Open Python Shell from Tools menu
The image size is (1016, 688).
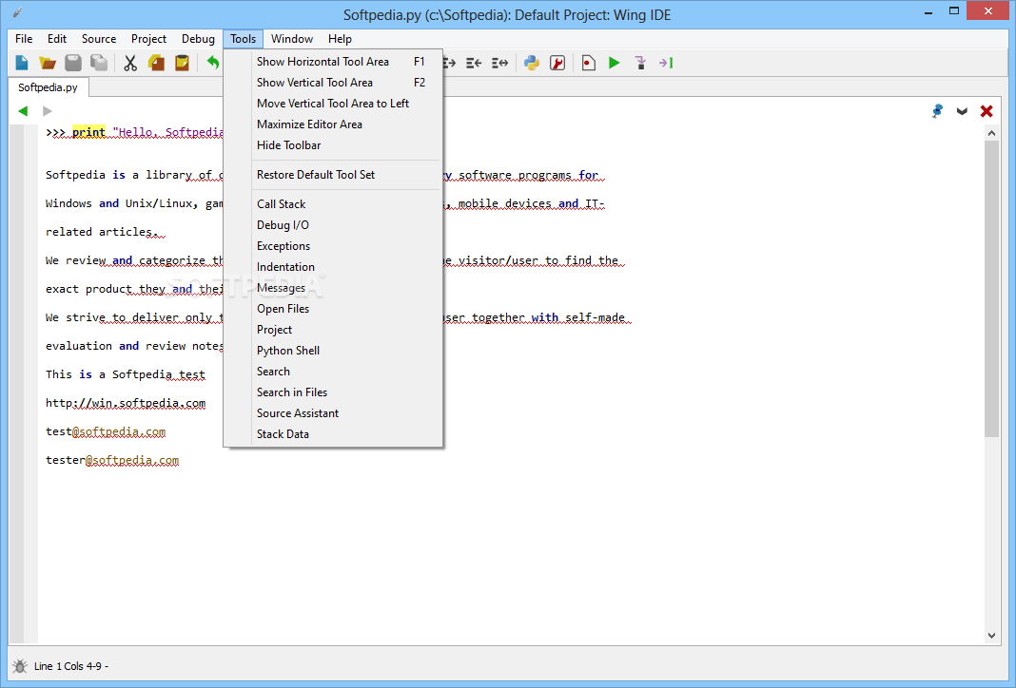333,350
